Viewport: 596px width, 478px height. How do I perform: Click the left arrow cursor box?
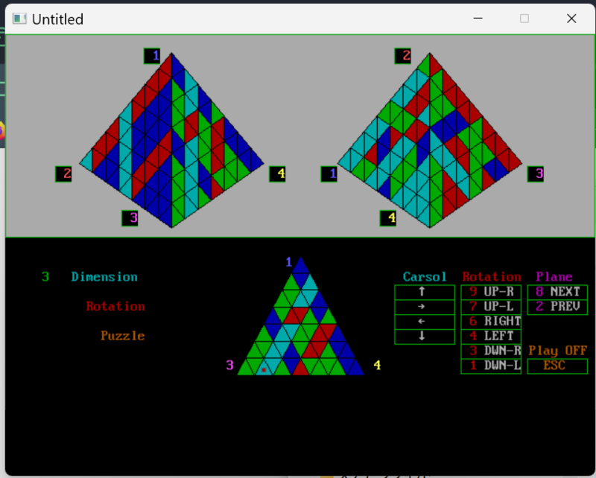[424, 322]
